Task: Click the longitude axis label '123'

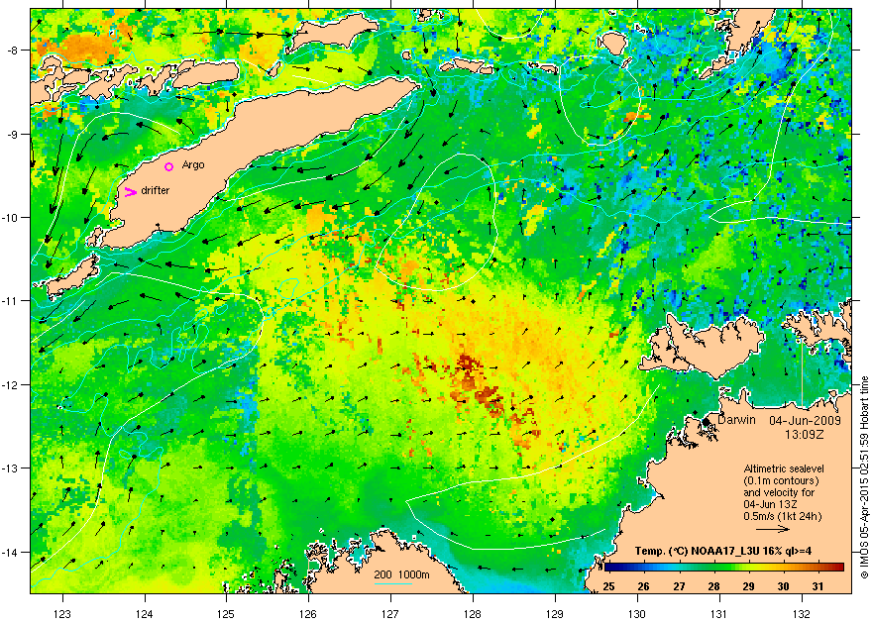Action: [62, 614]
